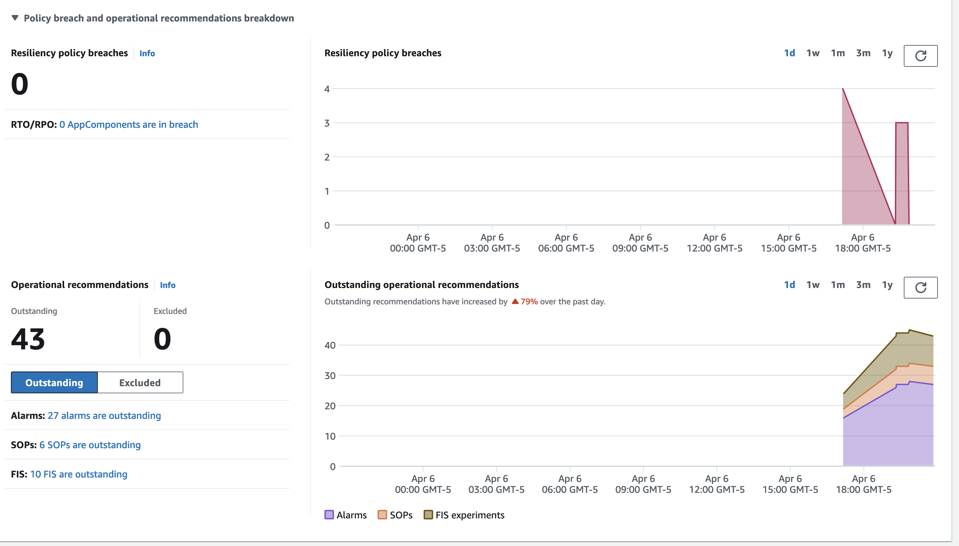Screen dimensions: 959x546
Task: Set breaches chart range to 1y
Action: 887,53
